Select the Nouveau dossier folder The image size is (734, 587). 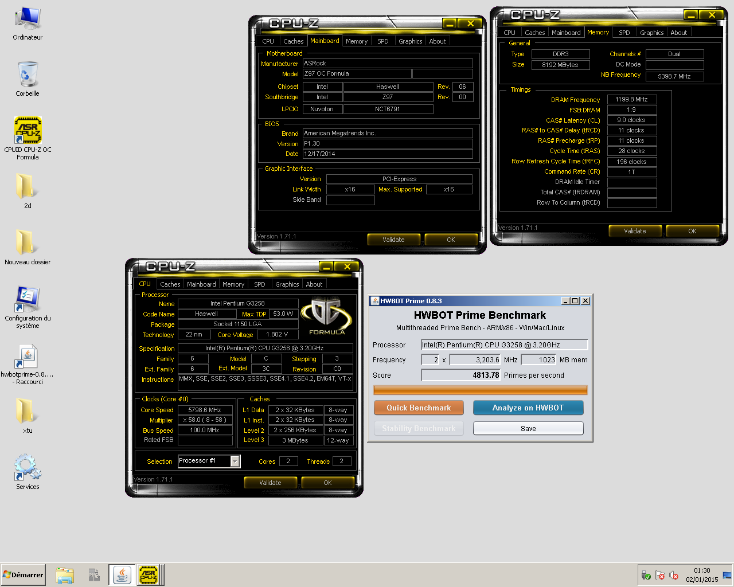click(28, 246)
